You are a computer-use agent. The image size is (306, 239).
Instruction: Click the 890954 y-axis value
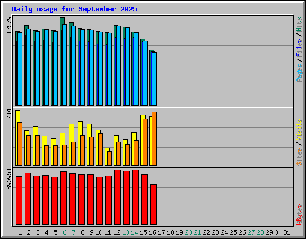9,179
